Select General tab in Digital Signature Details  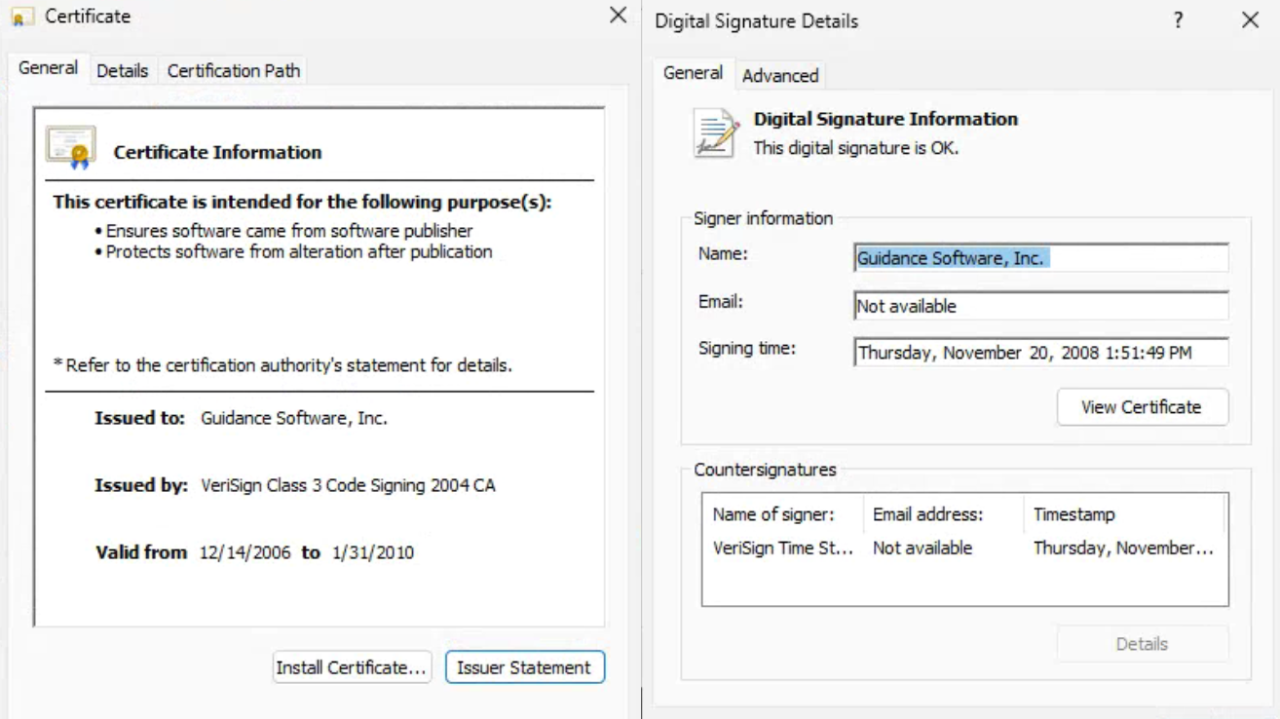(x=693, y=73)
